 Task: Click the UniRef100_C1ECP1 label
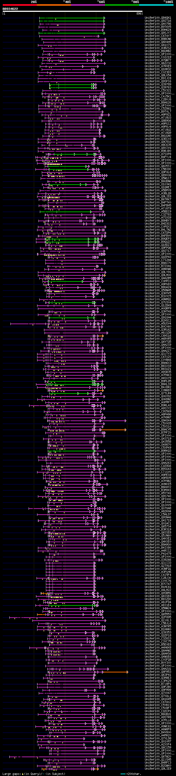[x=158, y=711]
